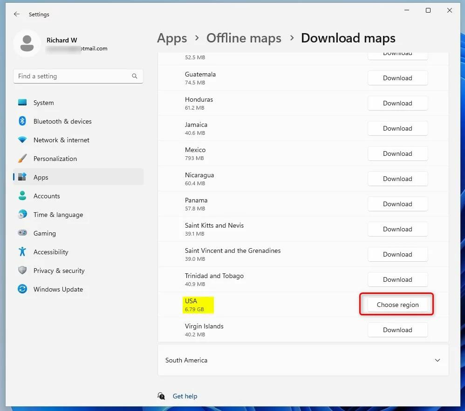This screenshot has height=411, width=465.
Task: Go to Apps in the breadcrumb
Action: (172, 38)
